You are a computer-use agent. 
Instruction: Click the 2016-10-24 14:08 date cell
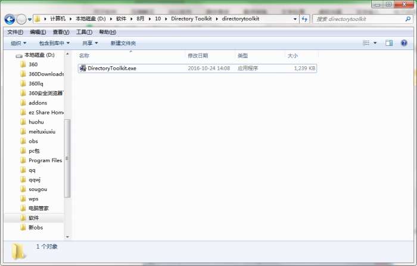(208, 69)
